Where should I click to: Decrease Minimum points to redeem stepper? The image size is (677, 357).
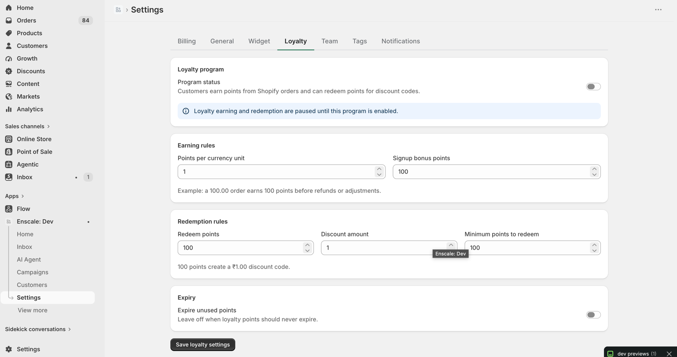[594, 250]
